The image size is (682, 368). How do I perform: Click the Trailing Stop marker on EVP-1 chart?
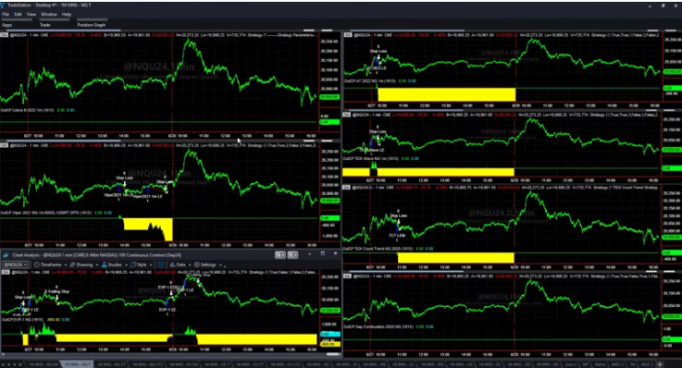(57, 291)
